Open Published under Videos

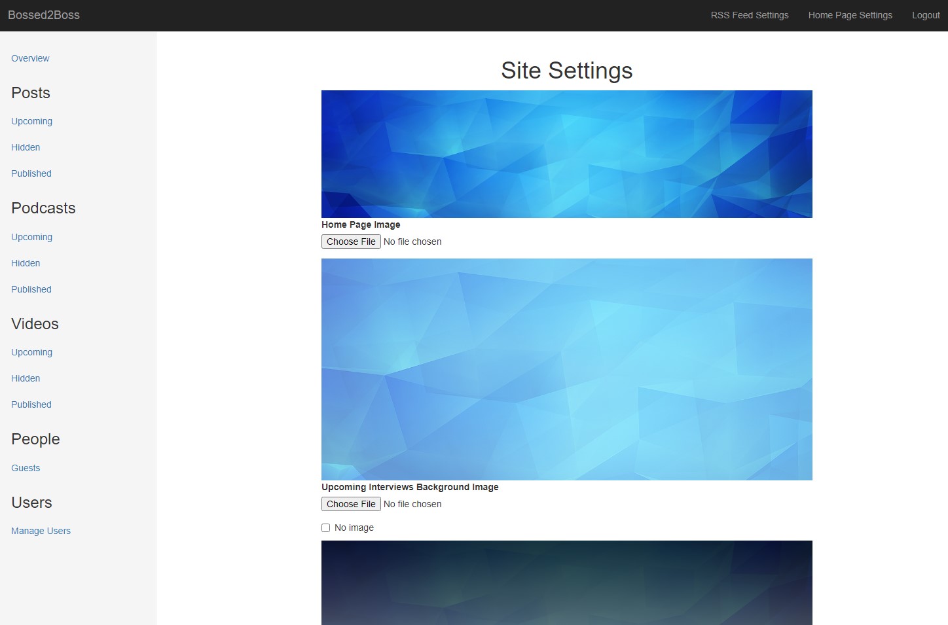tap(31, 404)
